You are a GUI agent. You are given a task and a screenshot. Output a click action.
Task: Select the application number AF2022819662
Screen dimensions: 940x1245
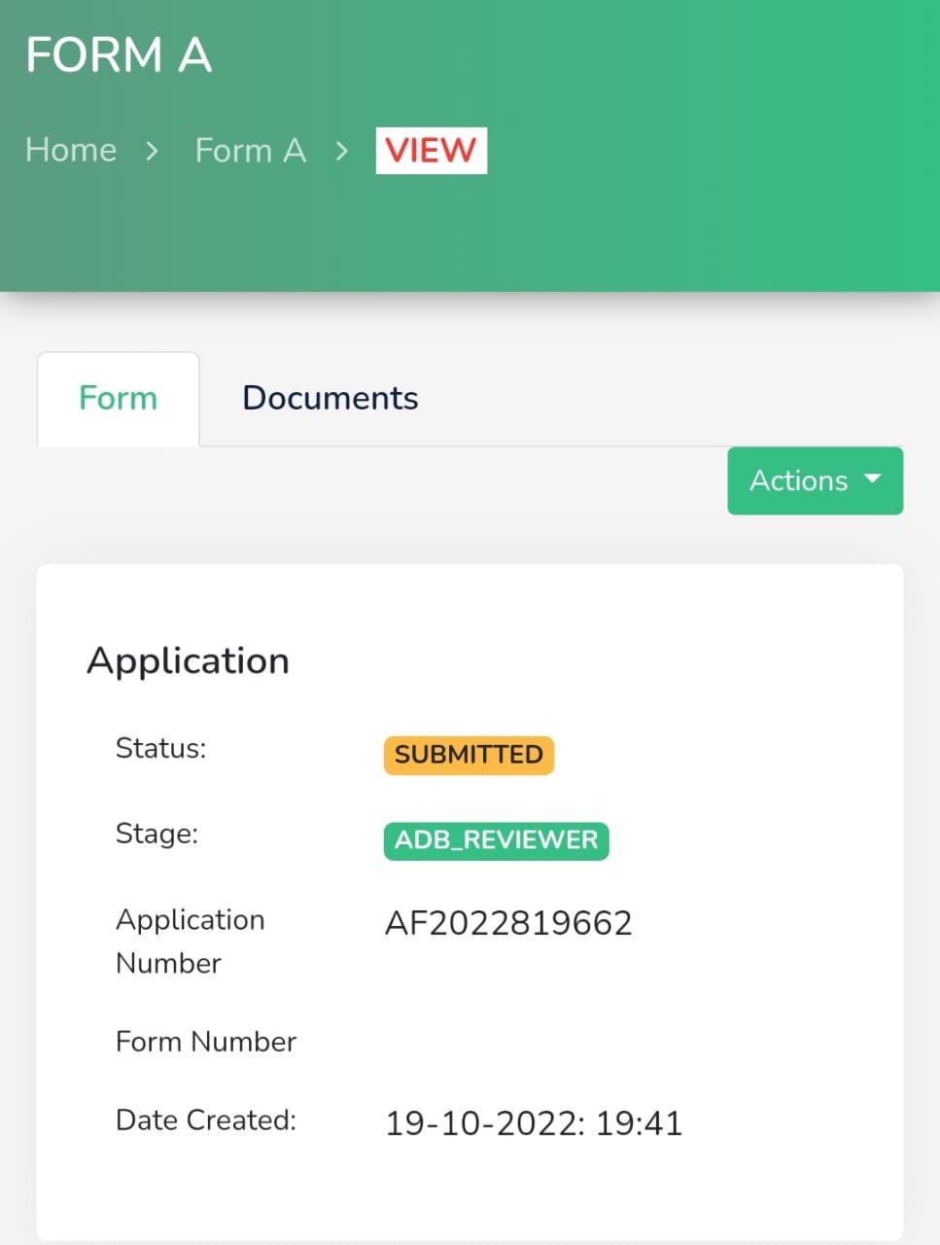(508, 923)
